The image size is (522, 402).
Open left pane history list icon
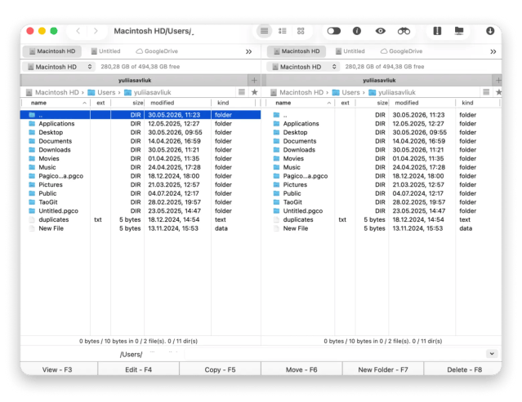click(x=242, y=92)
